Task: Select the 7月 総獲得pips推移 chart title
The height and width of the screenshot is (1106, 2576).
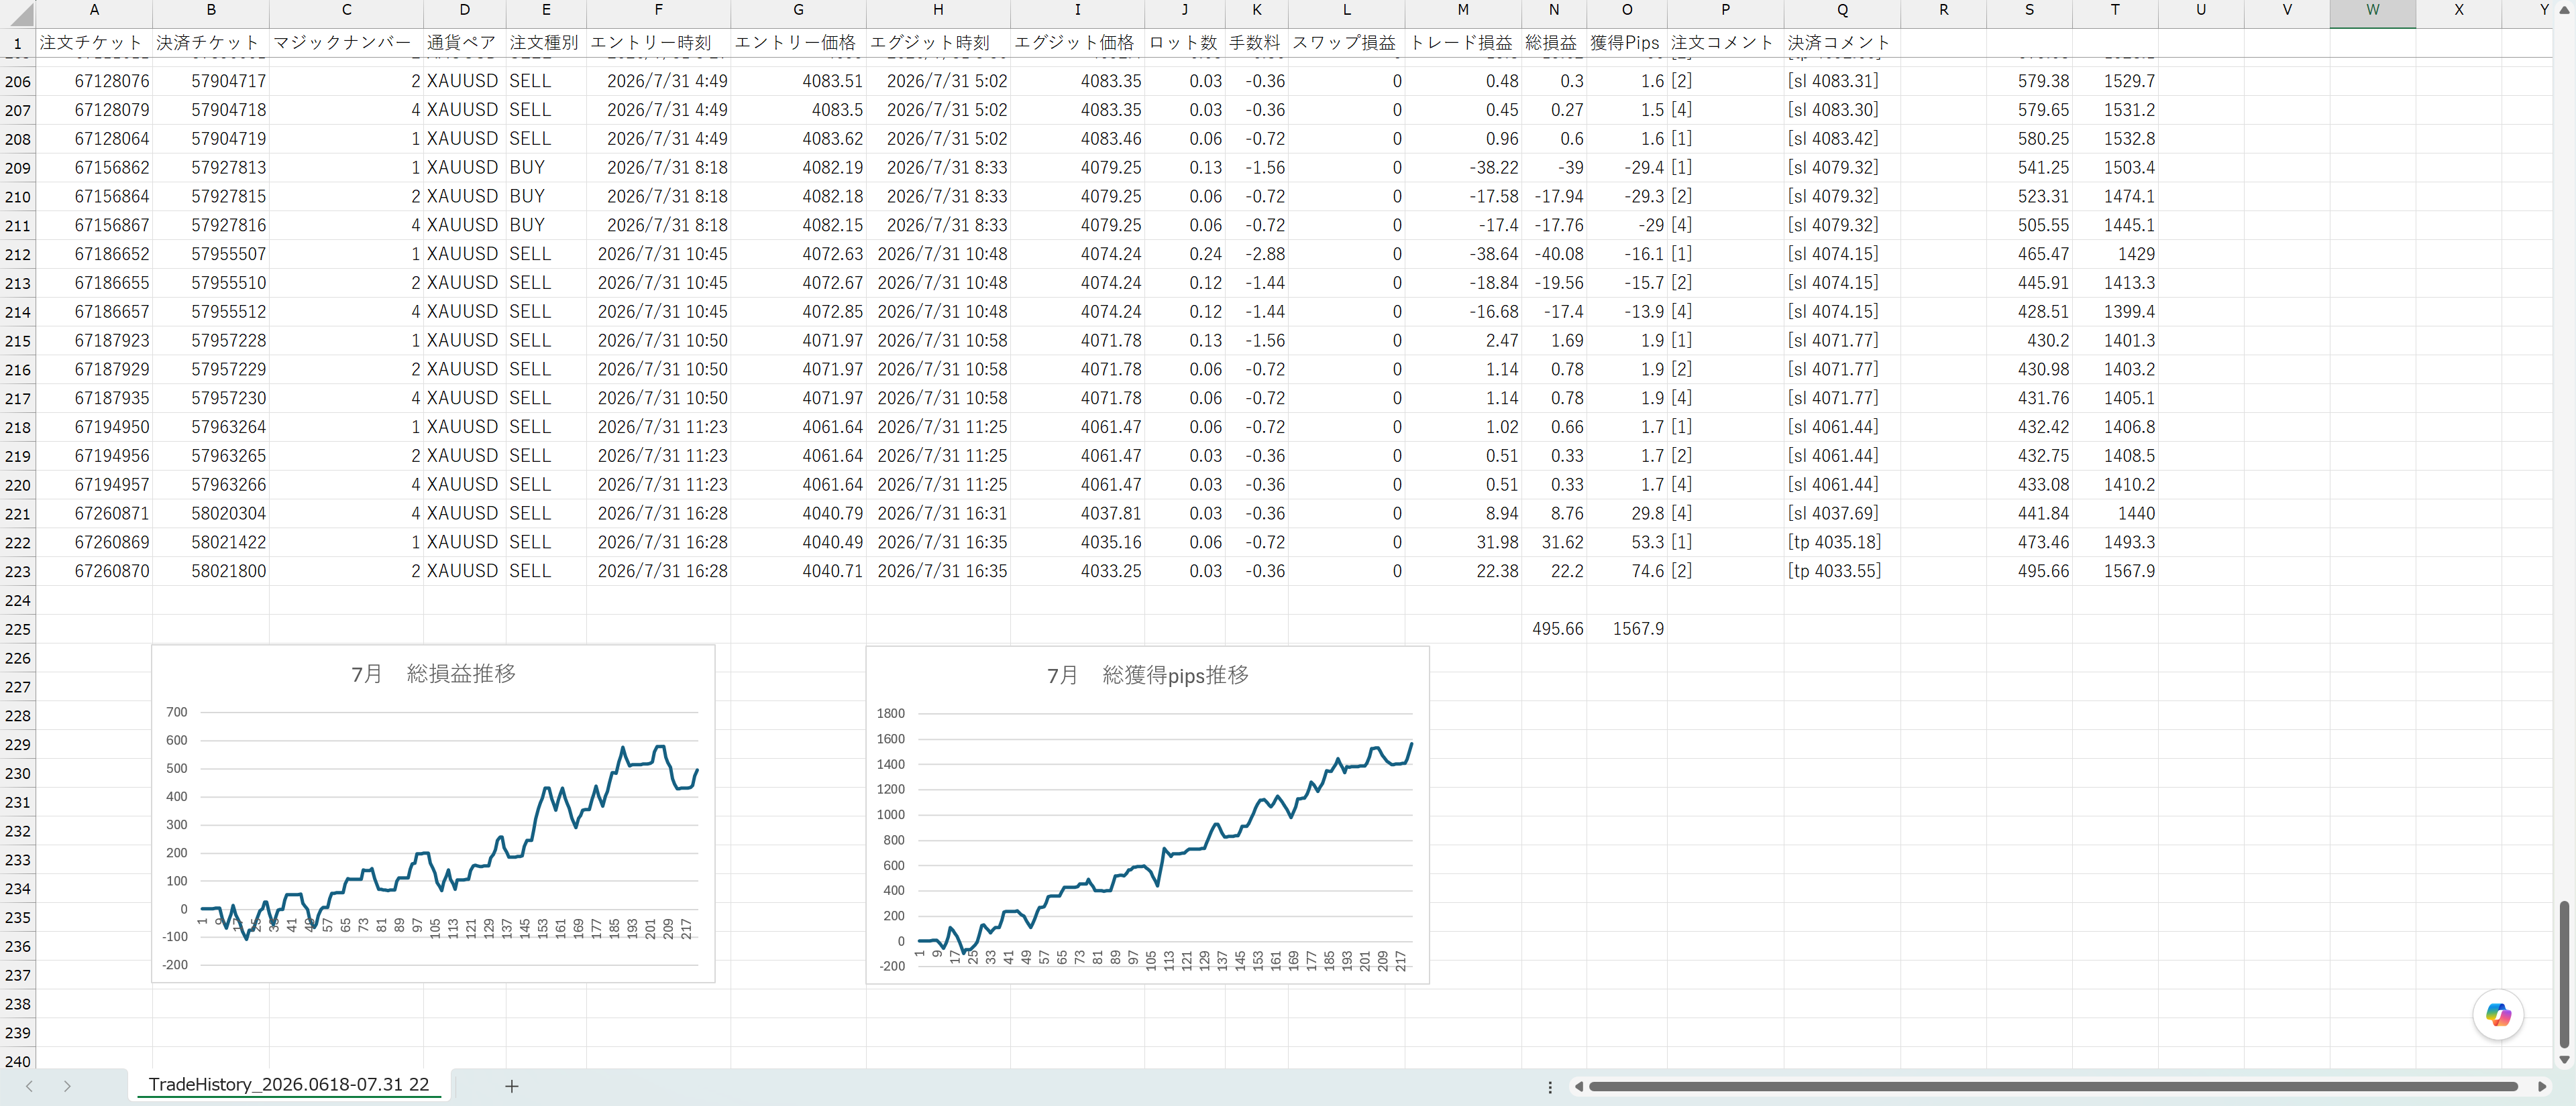Action: click(1148, 676)
